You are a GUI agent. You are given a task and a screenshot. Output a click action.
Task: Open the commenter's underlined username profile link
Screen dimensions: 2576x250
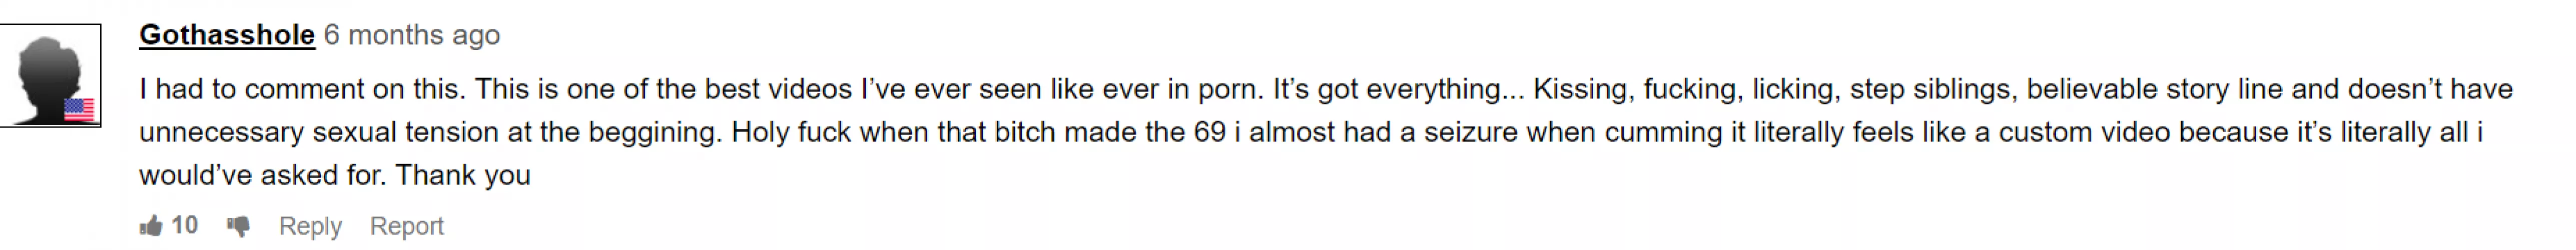pyautogui.click(x=227, y=35)
